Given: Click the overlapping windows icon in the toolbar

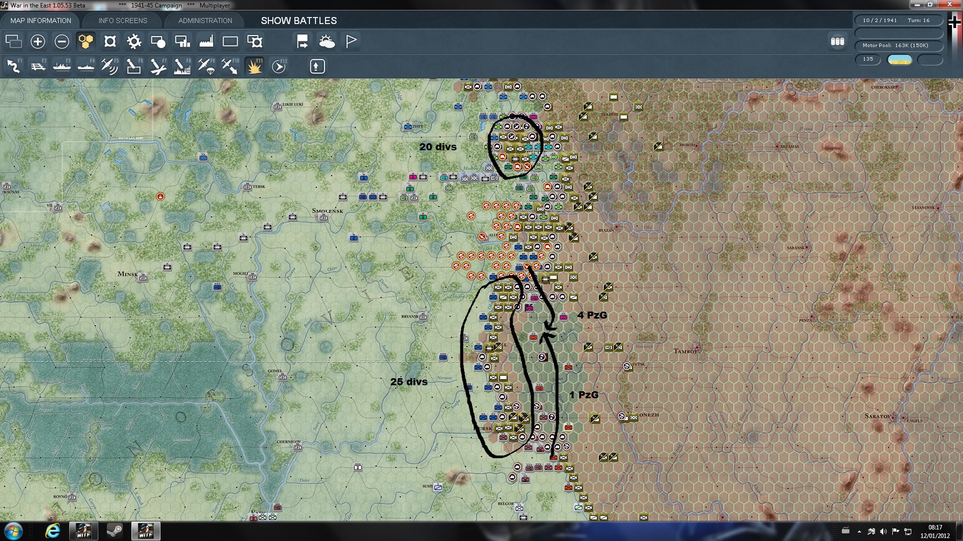Looking at the screenshot, I should click(14, 41).
